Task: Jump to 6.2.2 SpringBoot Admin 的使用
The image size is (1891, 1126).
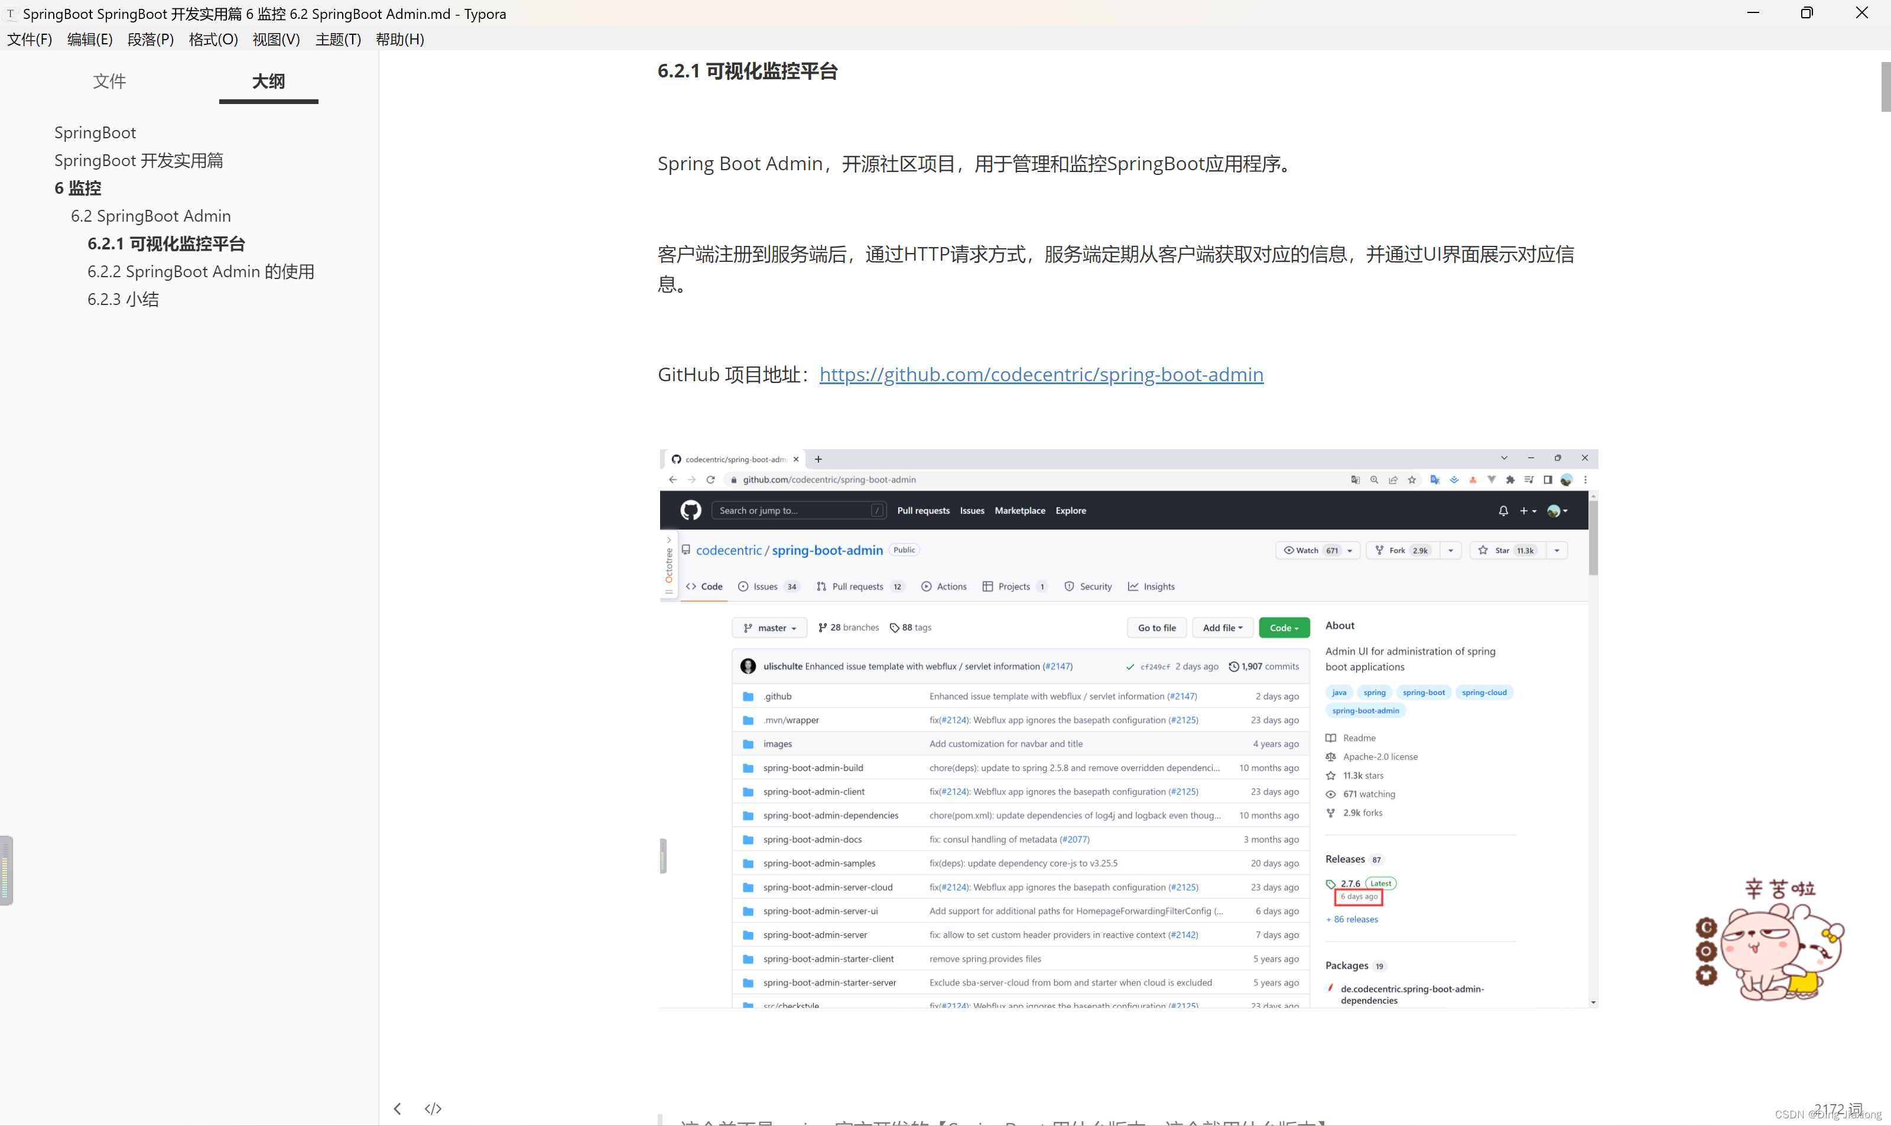Action: coord(201,272)
